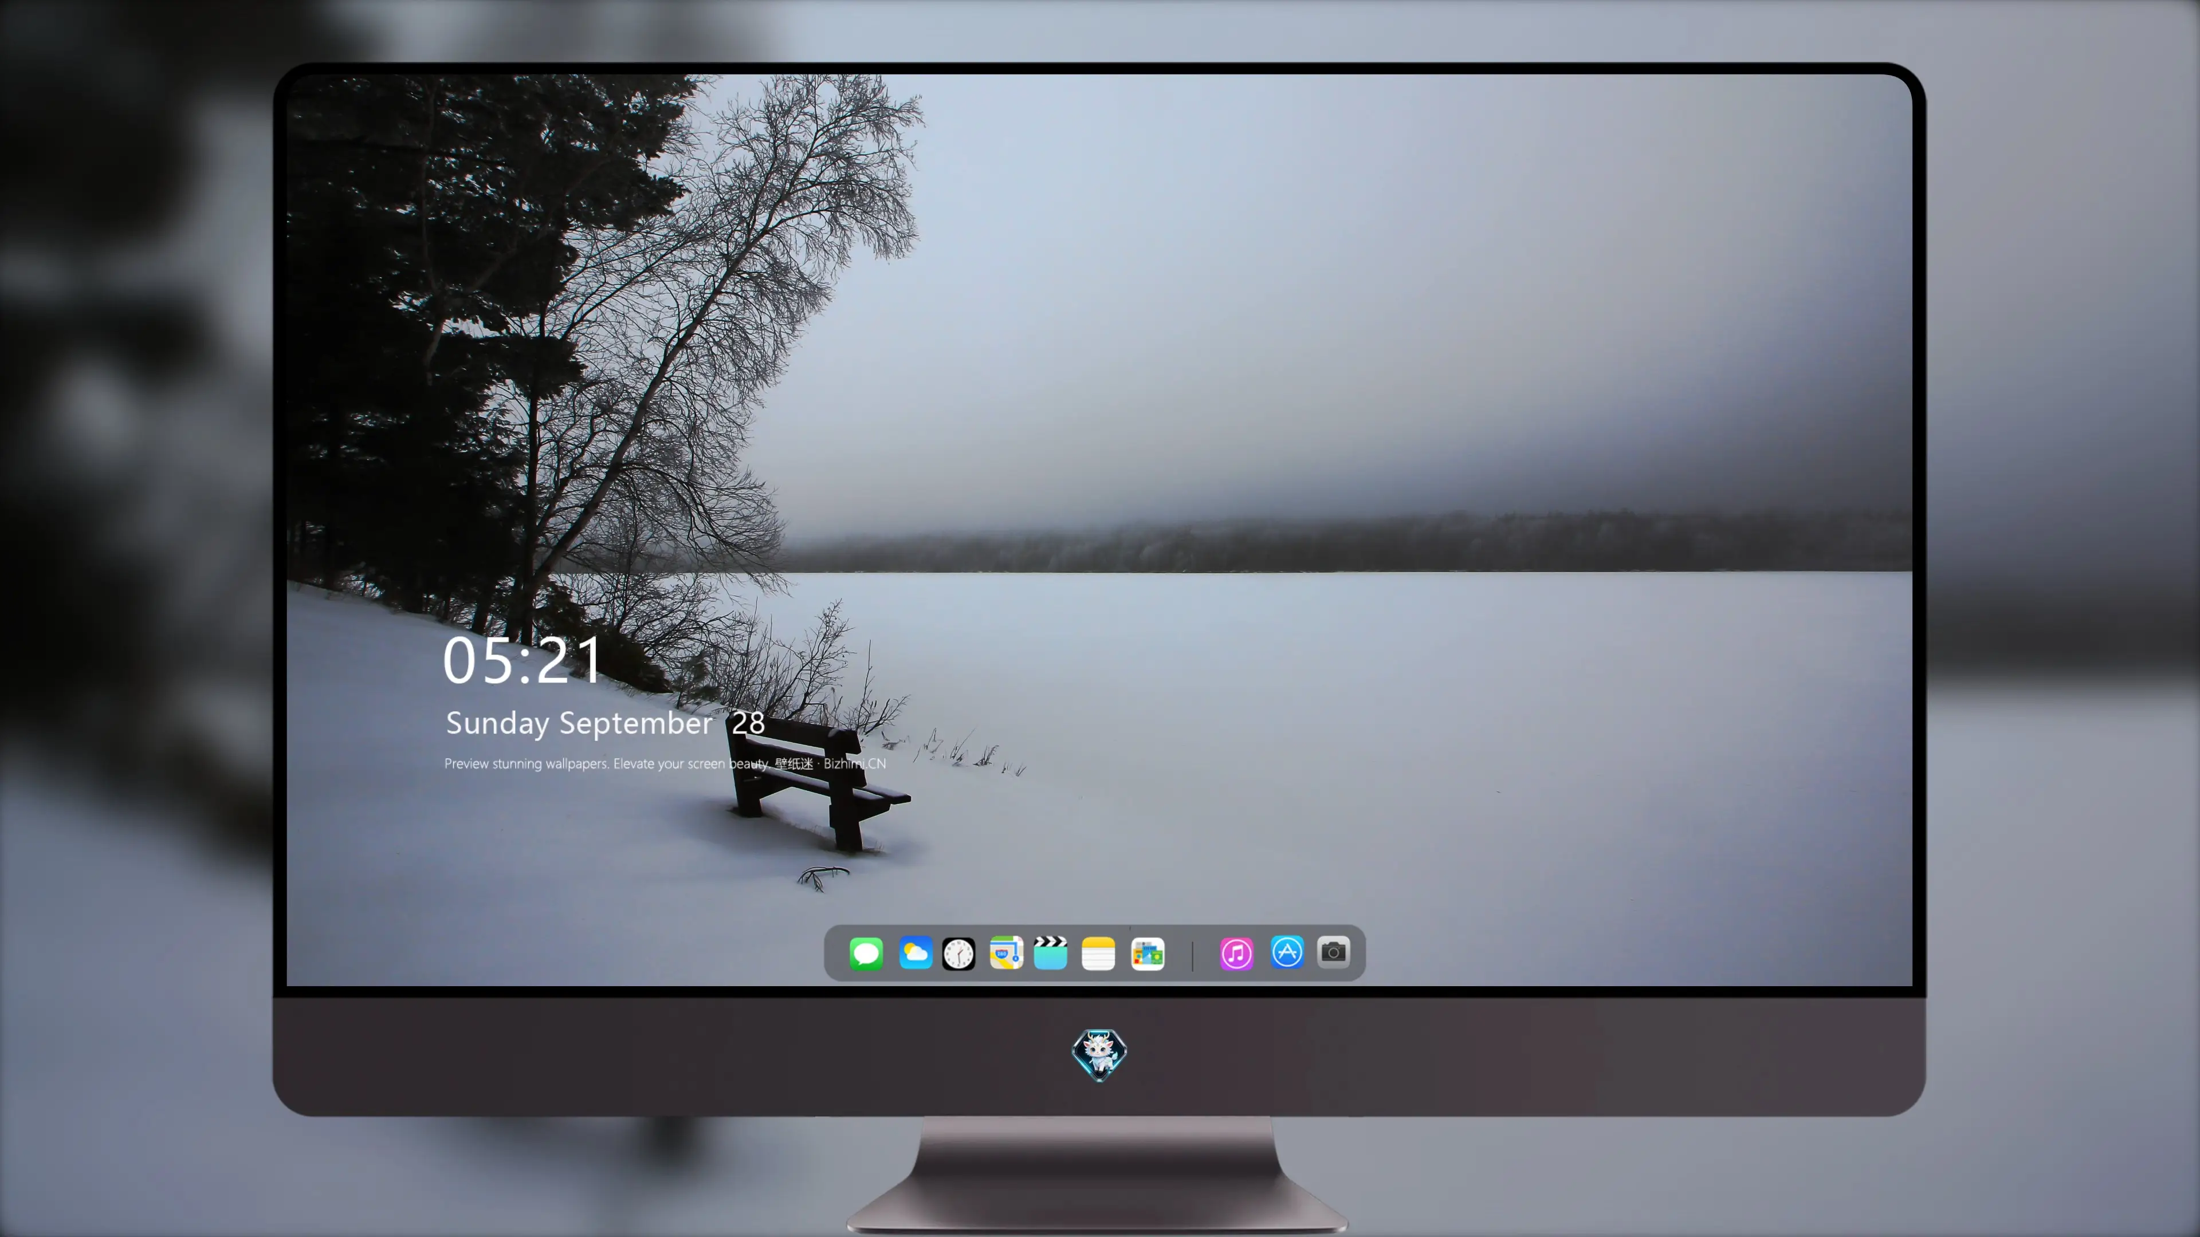This screenshot has height=1237, width=2200.
Task: Launch the Weather app from dock
Action: (916, 953)
